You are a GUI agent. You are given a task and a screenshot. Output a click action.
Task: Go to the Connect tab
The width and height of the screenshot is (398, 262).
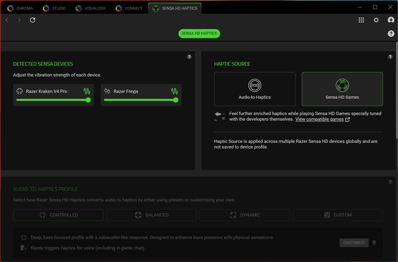click(x=129, y=9)
